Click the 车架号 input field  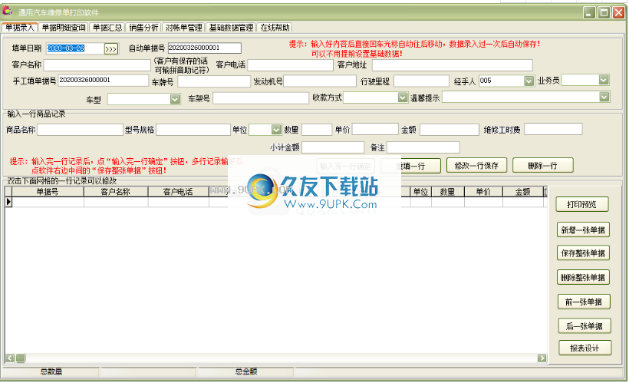click(260, 98)
